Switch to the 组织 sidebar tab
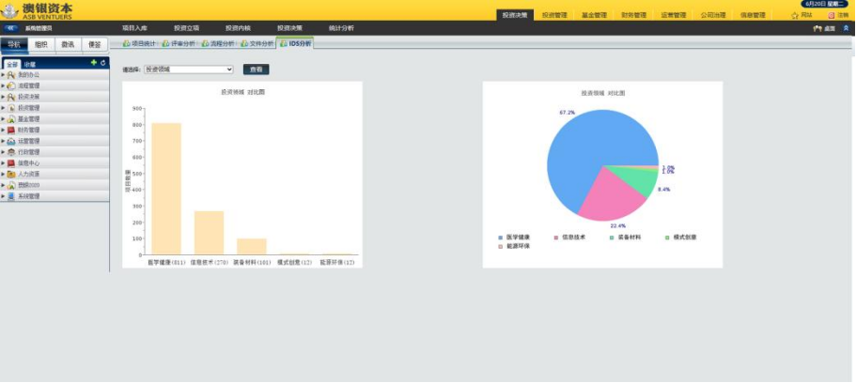Viewport: 856px width, 383px height. pos(40,44)
